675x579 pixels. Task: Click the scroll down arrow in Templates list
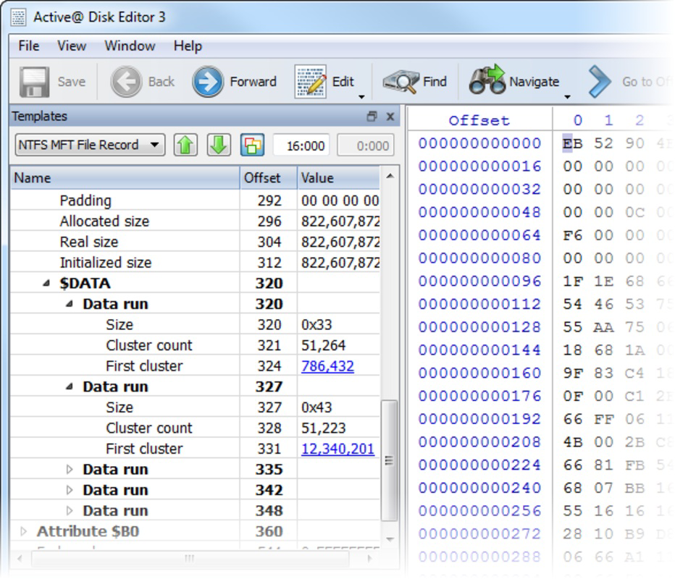[390, 539]
